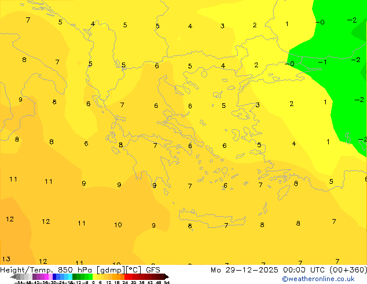This screenshot has width=367, height=284.
Task: Click the '[gdmp]' unit label in the title
Action: pos(111,270)
